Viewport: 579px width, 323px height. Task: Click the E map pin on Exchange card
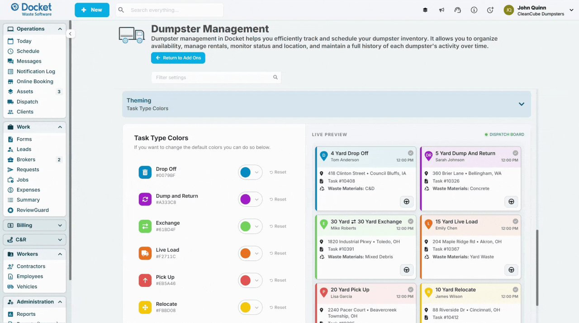(x=323, y=224)
